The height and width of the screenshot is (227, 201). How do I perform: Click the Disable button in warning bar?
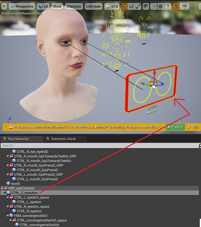tap(176, 127)
